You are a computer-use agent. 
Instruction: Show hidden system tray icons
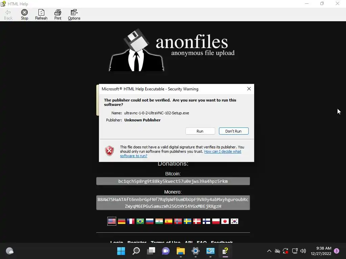pyautogui.click(x=269, y=251)
